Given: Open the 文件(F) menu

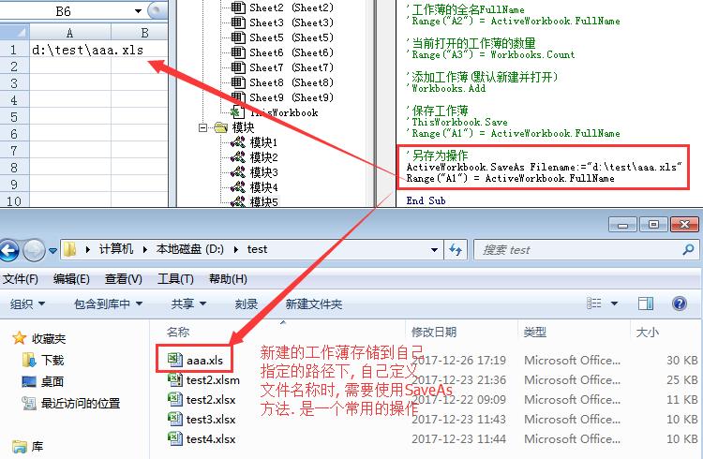Looking at the screenshot, I should pos(21,279).
